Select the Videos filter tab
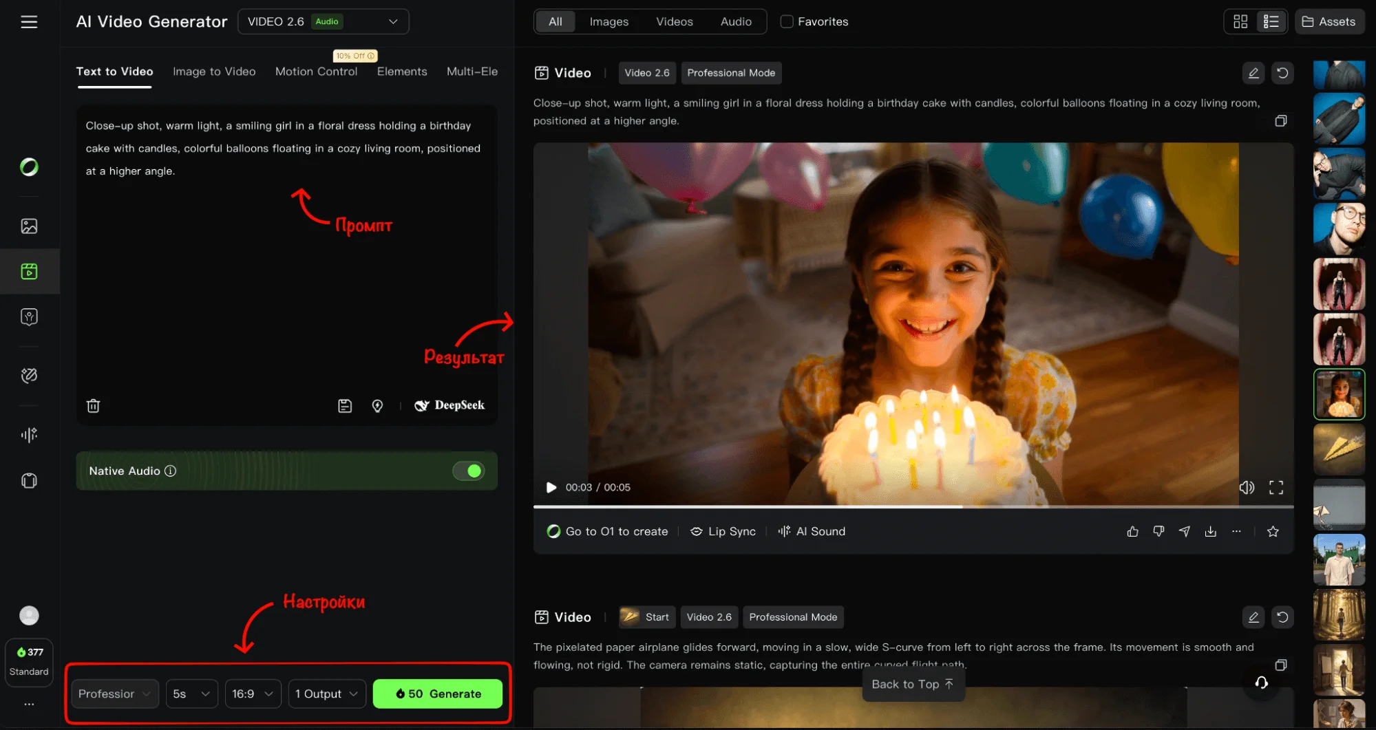The image size is (1376, 730). [x=674, y=22]
